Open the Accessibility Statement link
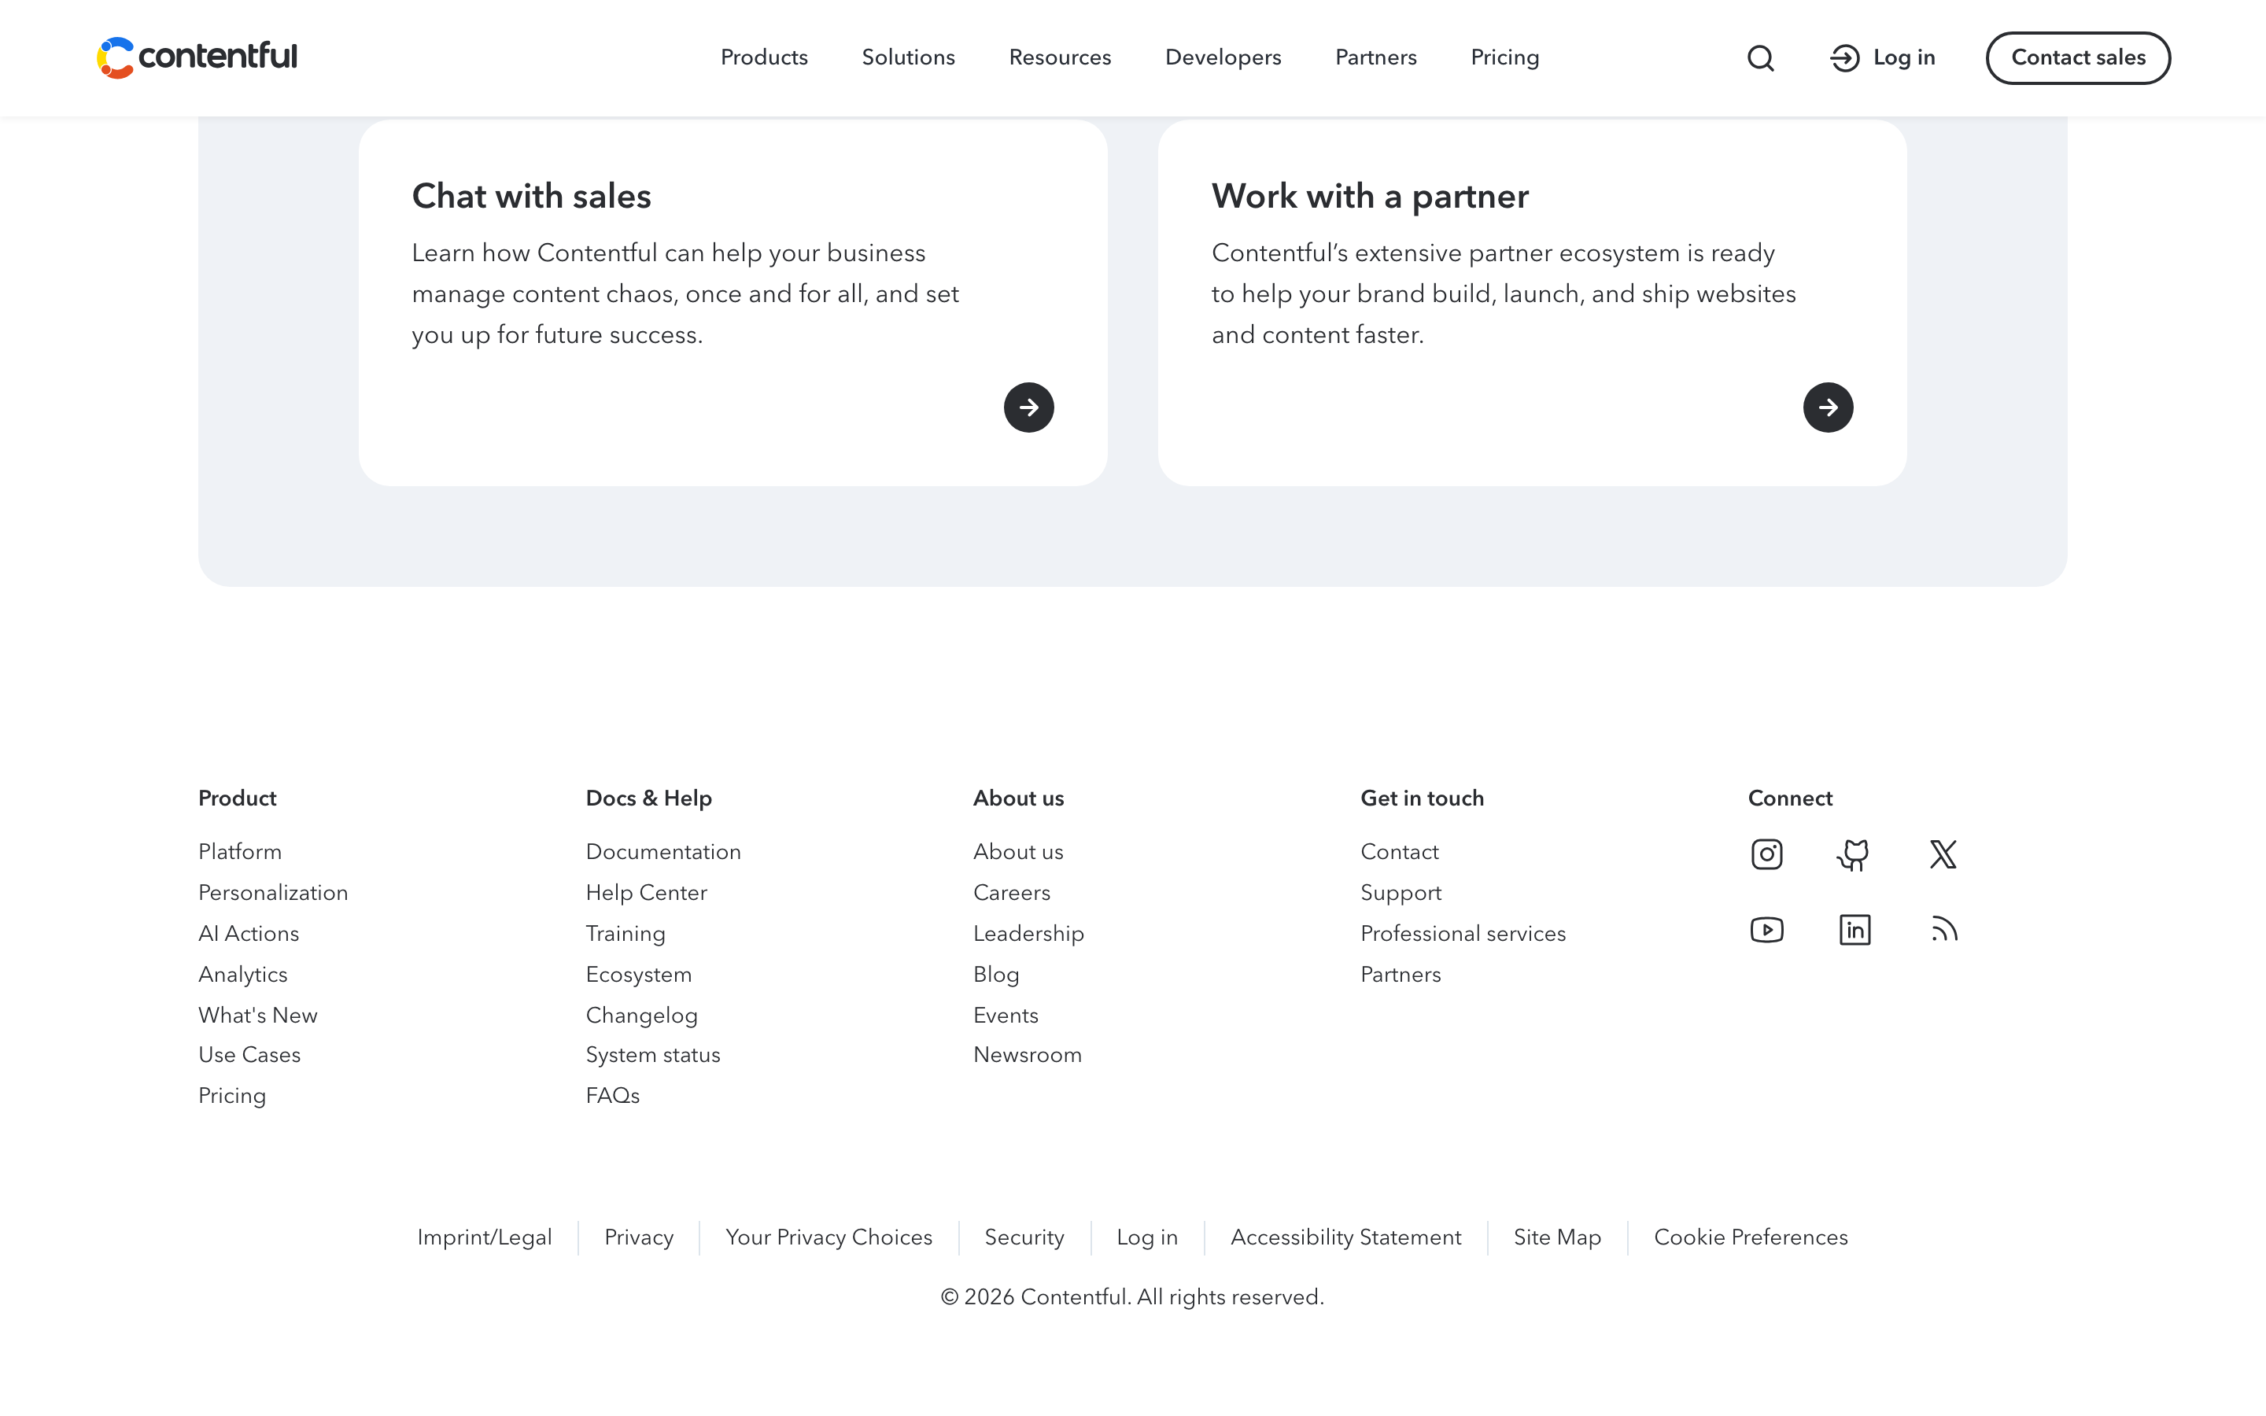 tap(1345, 1238)
